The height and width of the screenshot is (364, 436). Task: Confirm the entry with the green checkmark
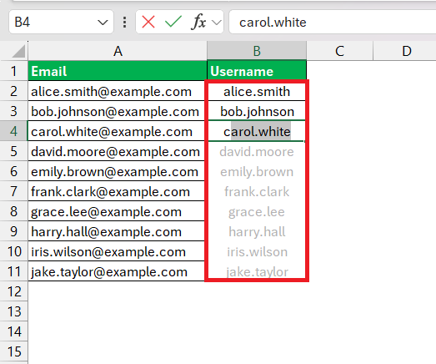[x=173, y=22]
